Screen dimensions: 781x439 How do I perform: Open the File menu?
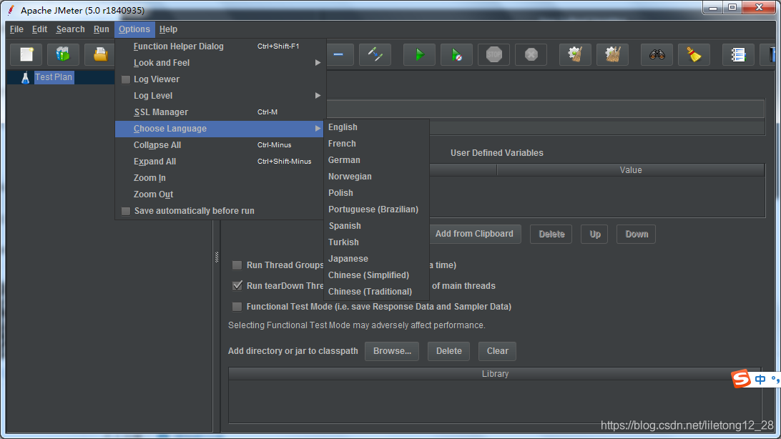(16, 29)
